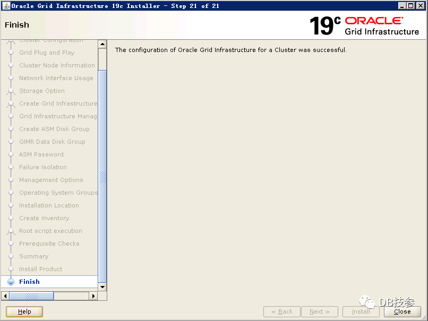Click ASM Password step bullet icon
Image resolution: width=428 pixels, height=321 pixels.
pos(11,154)
